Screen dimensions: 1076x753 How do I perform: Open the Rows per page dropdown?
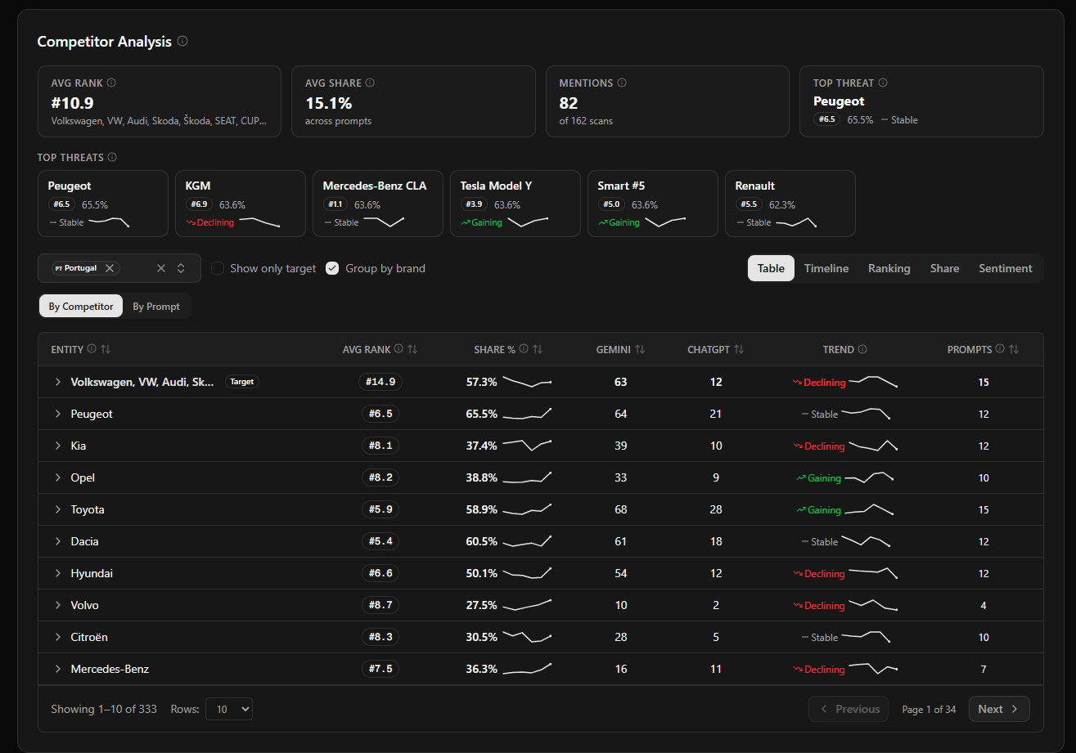(x=229, y=709)
